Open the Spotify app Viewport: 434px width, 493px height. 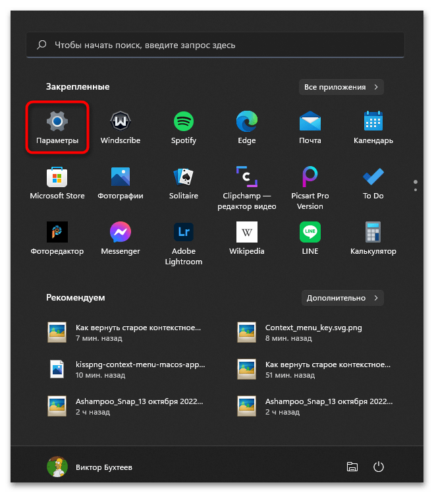[184, 127]
